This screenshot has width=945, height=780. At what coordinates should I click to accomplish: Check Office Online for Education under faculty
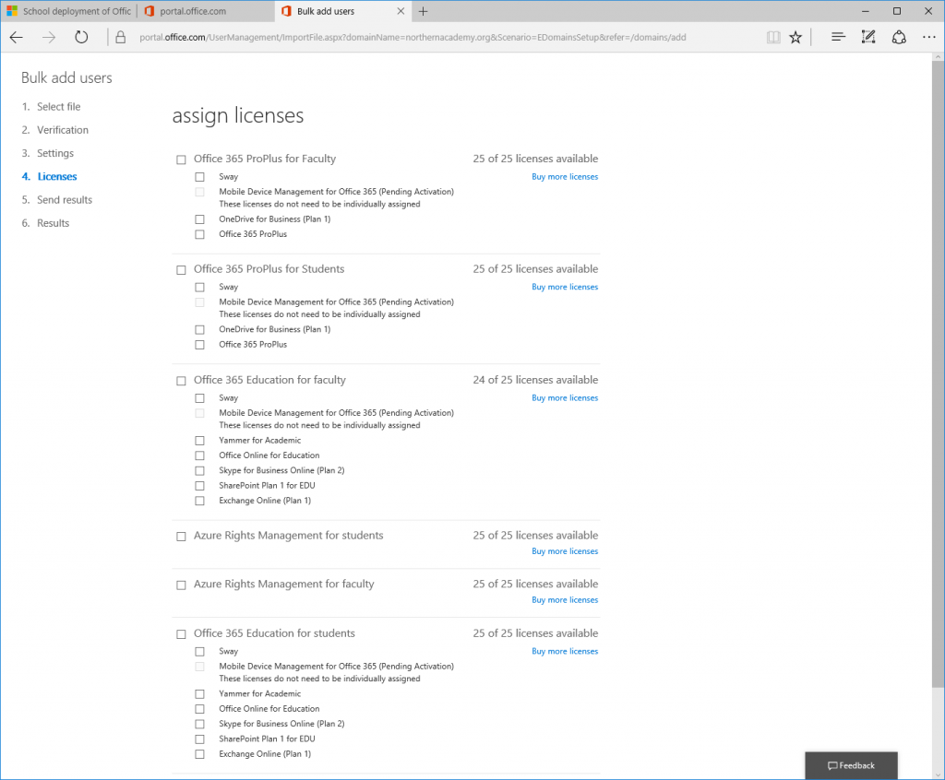pos(199,455)
